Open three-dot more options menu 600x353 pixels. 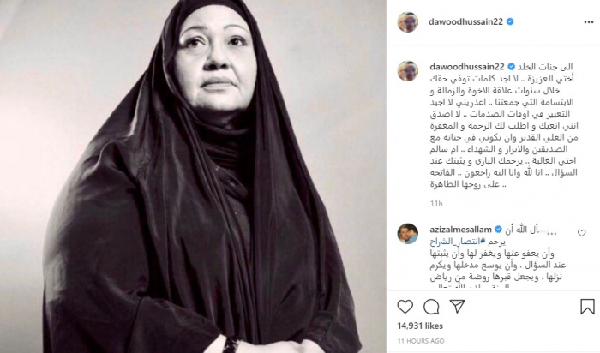pyautogui.click(x=589, y=22)
